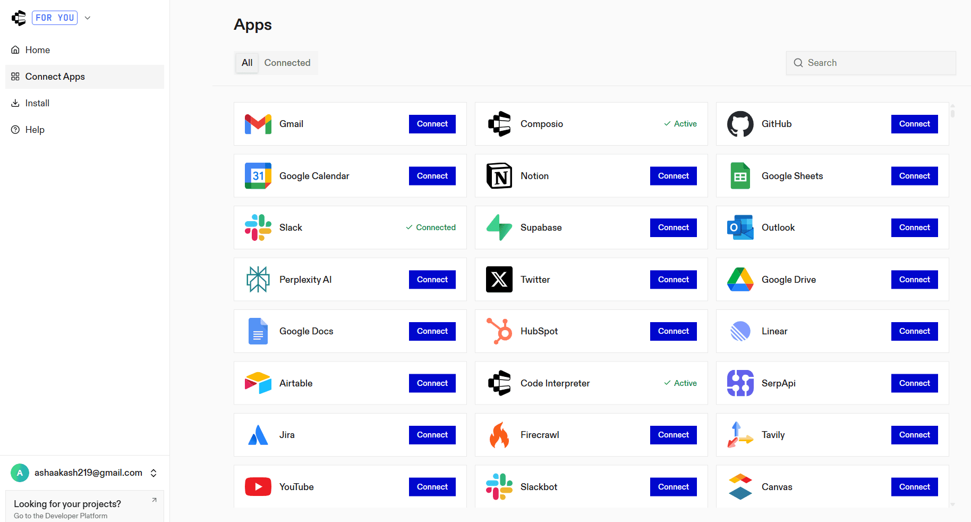The height and width of the screenshot is (522, 971).
Task: Click the Canvas icon
Action: point(740,487)
